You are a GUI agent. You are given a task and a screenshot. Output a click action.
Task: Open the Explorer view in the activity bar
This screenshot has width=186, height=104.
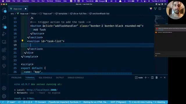[4, 10]
